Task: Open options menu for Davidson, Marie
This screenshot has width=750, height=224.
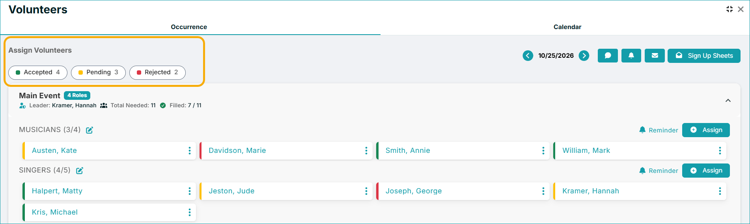Action: [366, 151]
